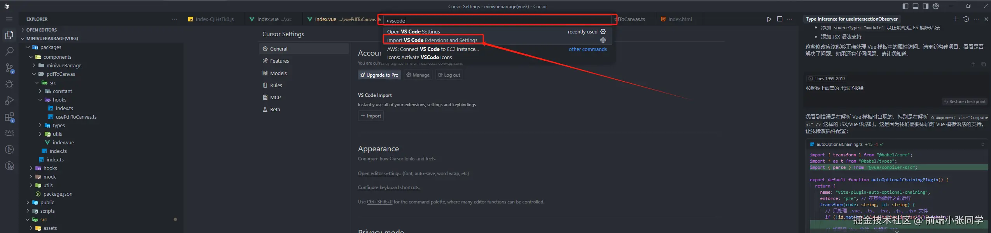The height and width of the screenshot is (233, 991).
Task: Click the Upgrade to Pro button
Action: tap(379, 75)
